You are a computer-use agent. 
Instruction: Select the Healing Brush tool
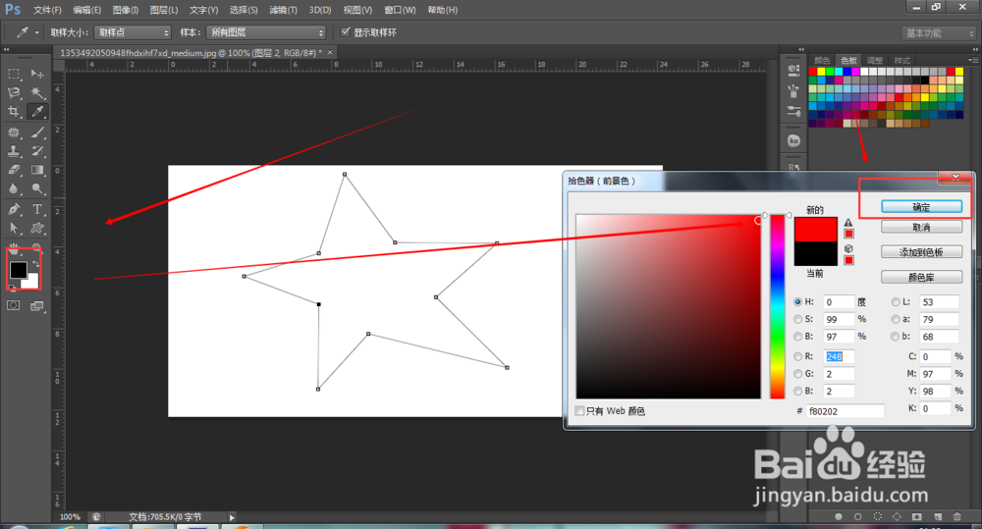[x=13, y=132]
